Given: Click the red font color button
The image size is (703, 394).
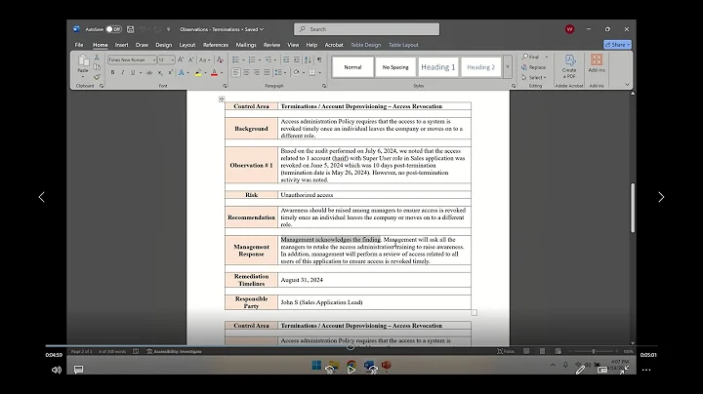Looking at the screenshot, I should (x=214, y=72).
